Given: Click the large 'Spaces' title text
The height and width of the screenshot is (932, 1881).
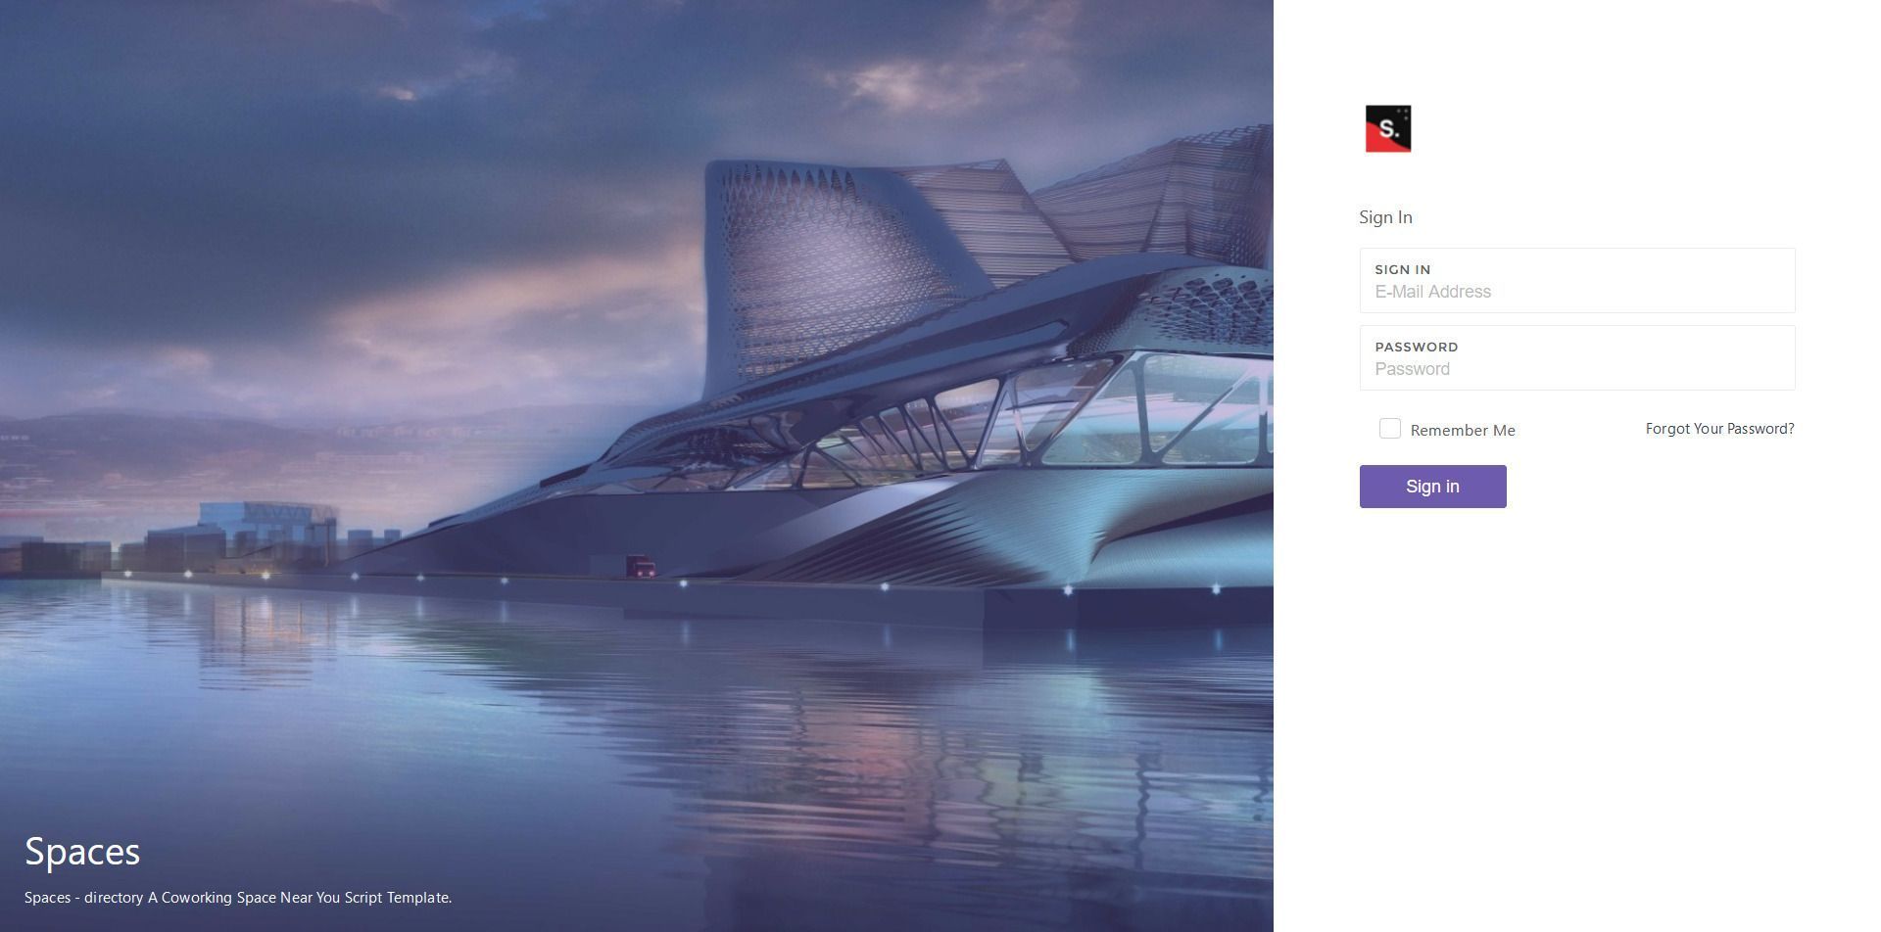Looking at the screenshot, I should 82,852.
